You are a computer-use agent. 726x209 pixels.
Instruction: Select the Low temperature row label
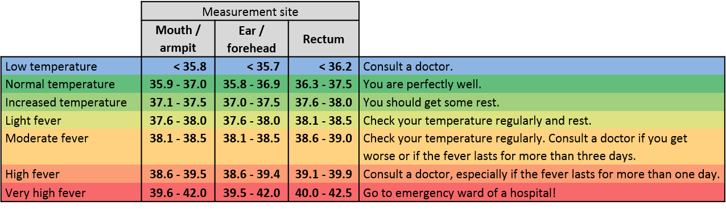71,67
